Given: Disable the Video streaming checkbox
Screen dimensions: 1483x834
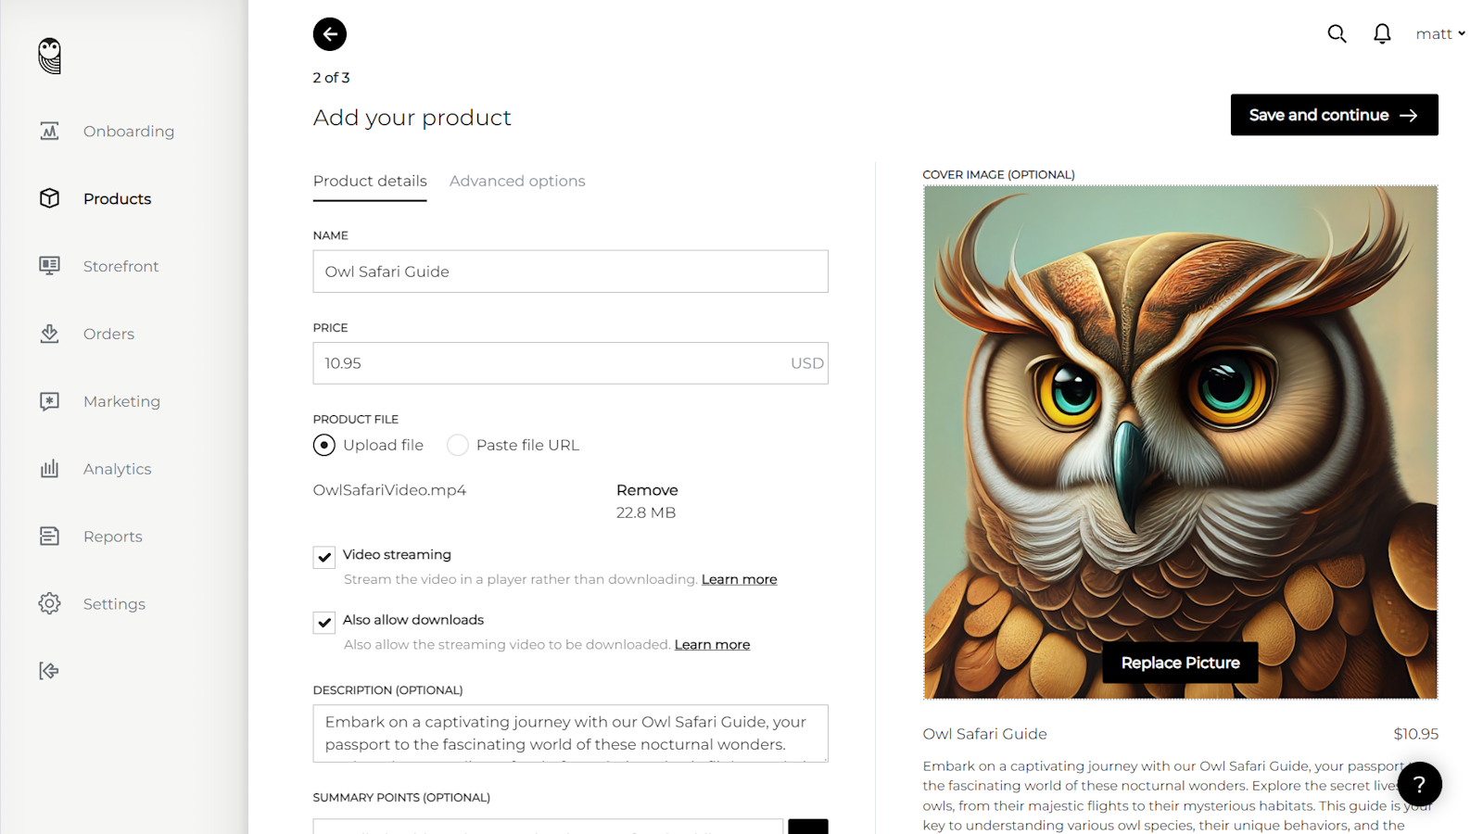Looking at the screenshot, I should pyautogui.click(x=323, y=557).
